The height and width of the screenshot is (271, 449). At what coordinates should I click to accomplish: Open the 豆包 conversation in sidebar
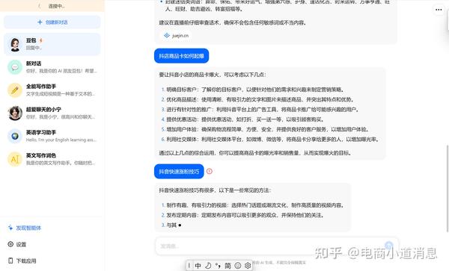click(x=52, y=44)
